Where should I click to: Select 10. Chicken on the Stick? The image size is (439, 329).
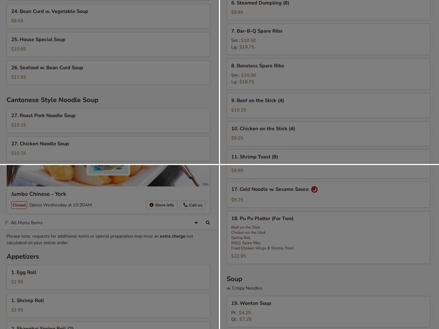[328, 134]
